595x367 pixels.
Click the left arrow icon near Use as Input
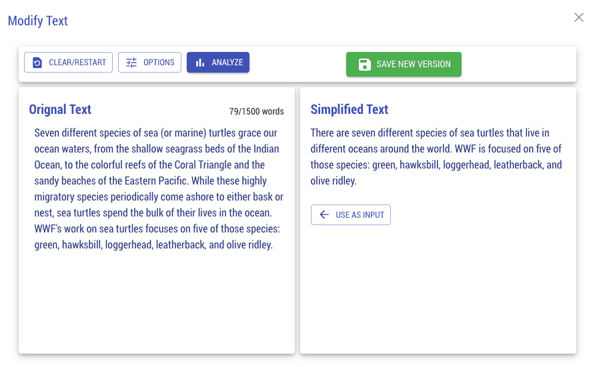point(324,214)
